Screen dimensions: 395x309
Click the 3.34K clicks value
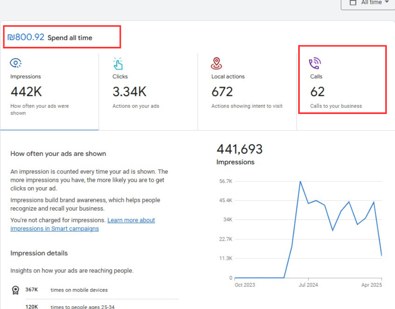(129, 92)
